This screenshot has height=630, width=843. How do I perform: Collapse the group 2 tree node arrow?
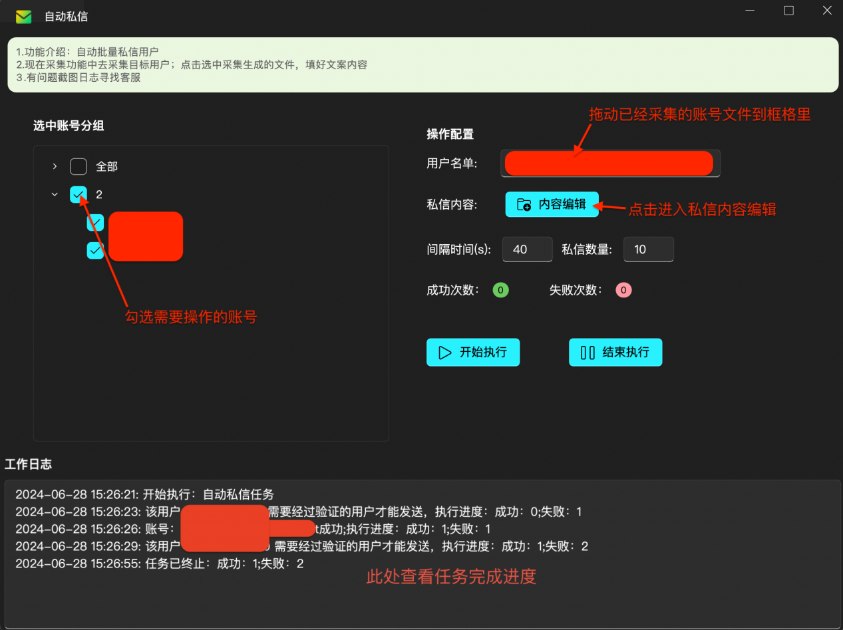[55, 194]
